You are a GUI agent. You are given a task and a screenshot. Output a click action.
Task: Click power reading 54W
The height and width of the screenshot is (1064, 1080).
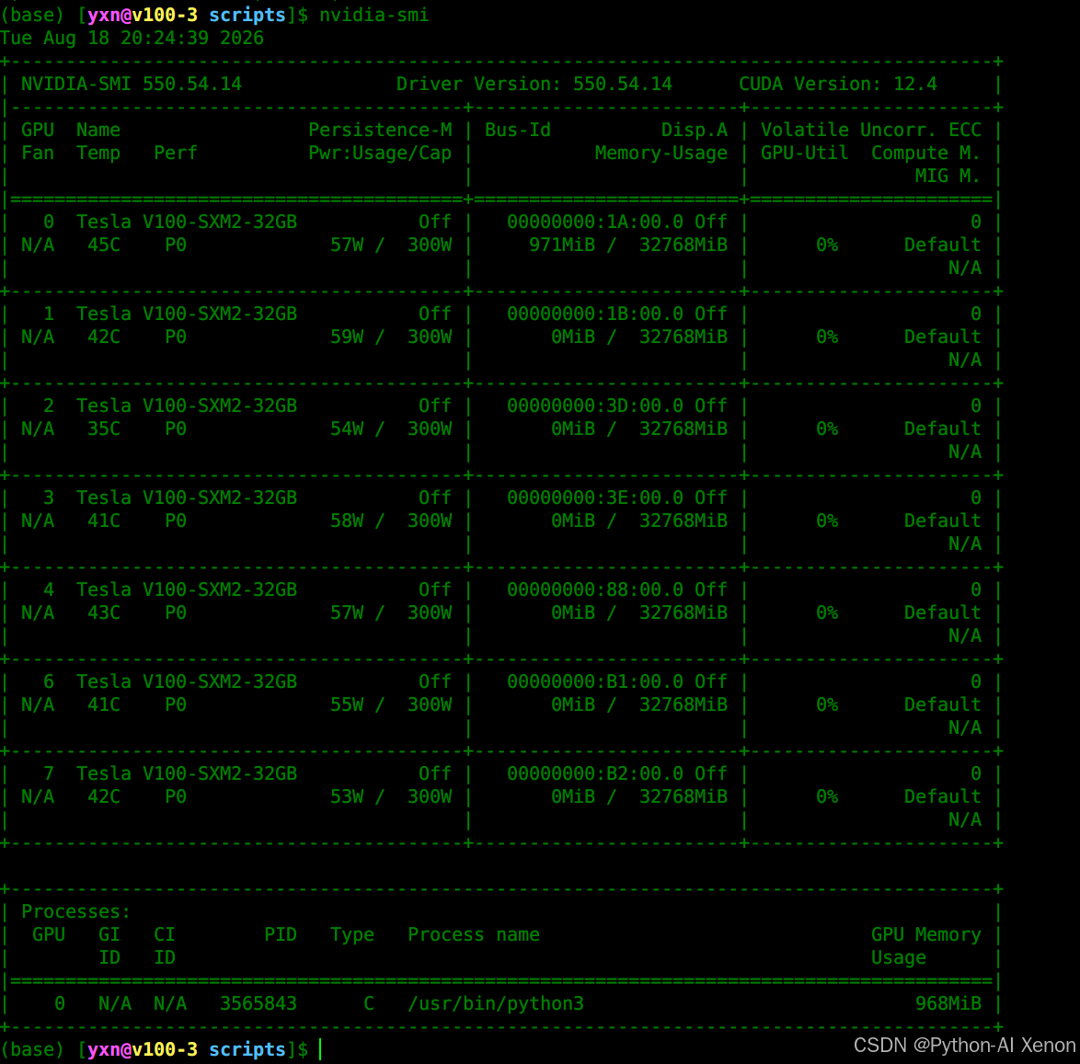347,429
